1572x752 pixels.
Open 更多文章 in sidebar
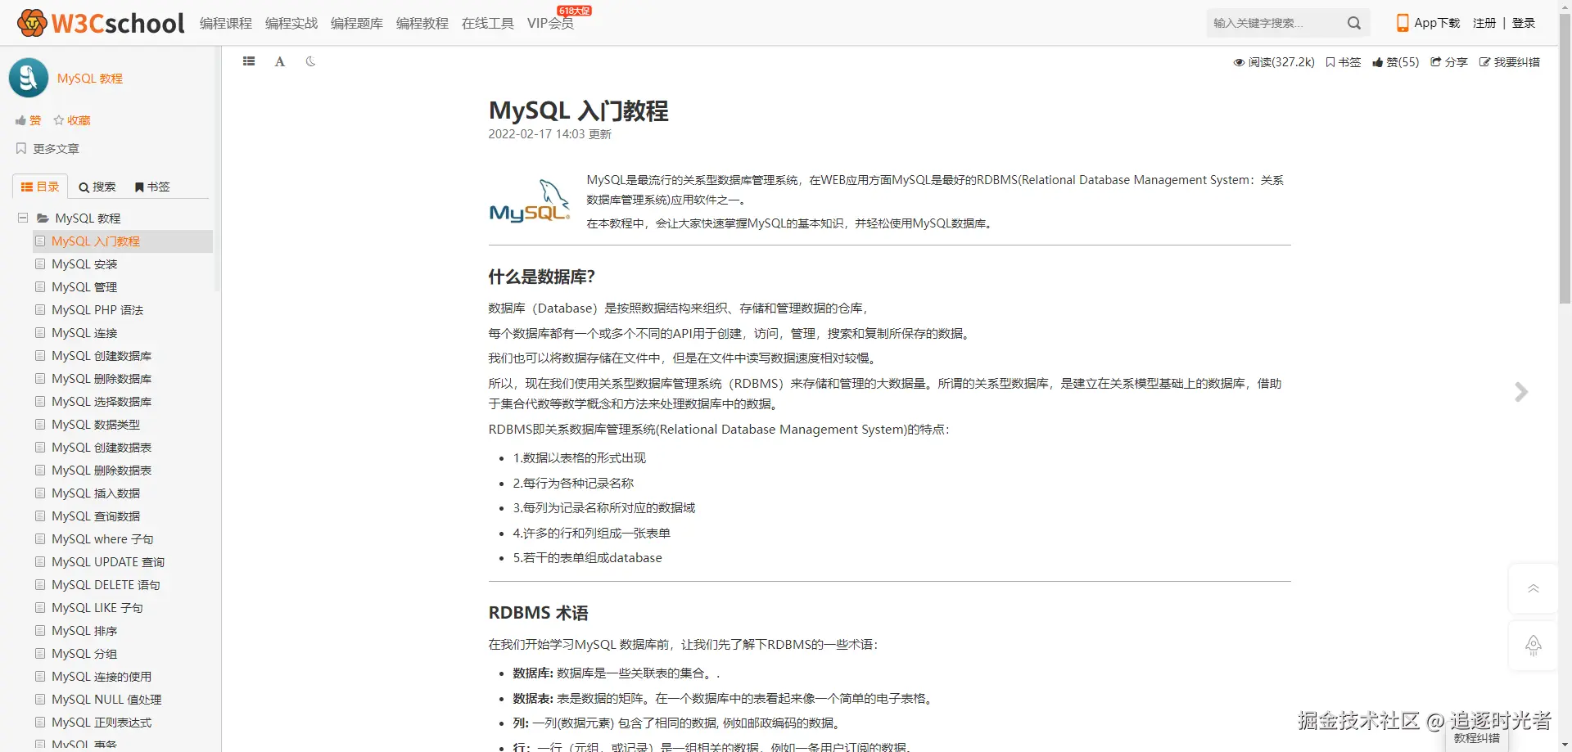pos(47,149)
